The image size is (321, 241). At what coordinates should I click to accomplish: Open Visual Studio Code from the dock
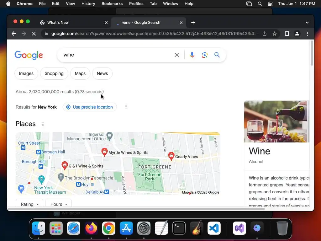(x=214, y=228)
